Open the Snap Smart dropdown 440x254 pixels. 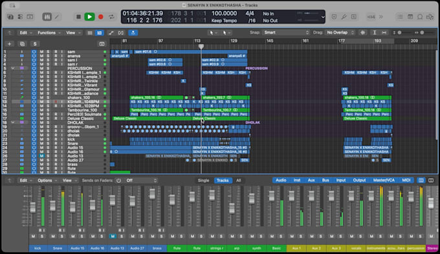click(x=286, y=32)
